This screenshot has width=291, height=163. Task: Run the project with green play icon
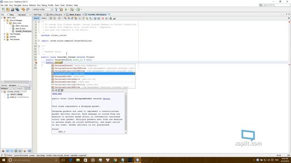click(x=66, y=10)
